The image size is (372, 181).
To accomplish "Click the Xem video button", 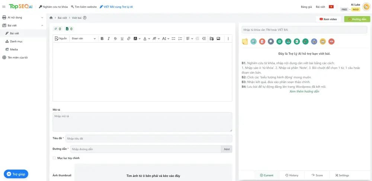I will (x=328, y=19).
